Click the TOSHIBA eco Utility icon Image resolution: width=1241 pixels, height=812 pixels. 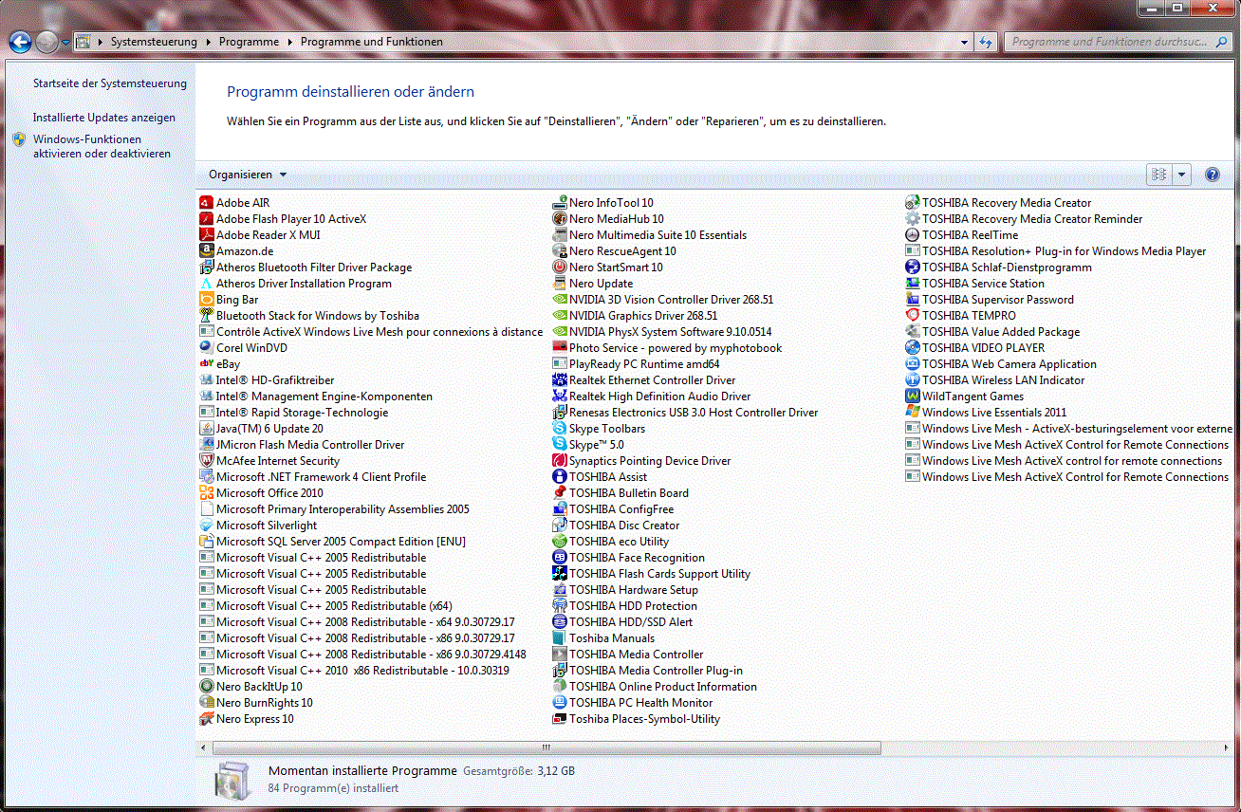[x=561, y=542]
